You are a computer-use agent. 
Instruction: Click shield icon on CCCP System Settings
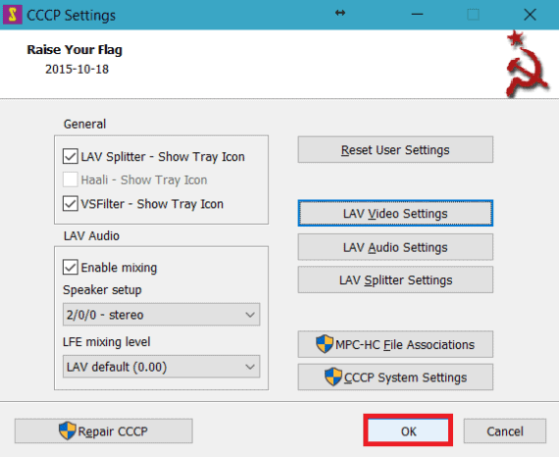click(333, 377)
